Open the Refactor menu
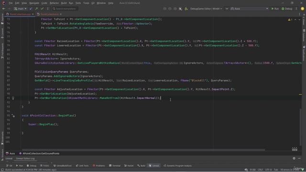This screenshot has height=172, width=306. 54,3
